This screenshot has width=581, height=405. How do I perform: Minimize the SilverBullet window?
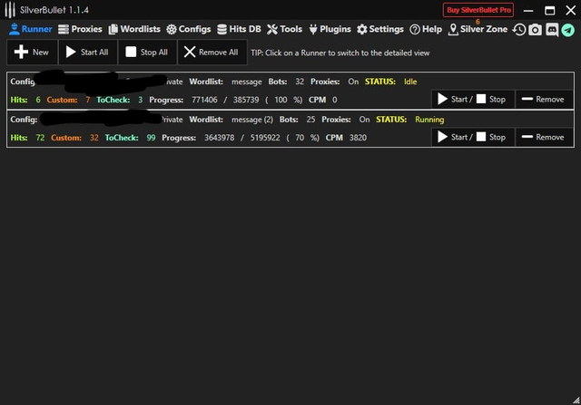[528, 10]
